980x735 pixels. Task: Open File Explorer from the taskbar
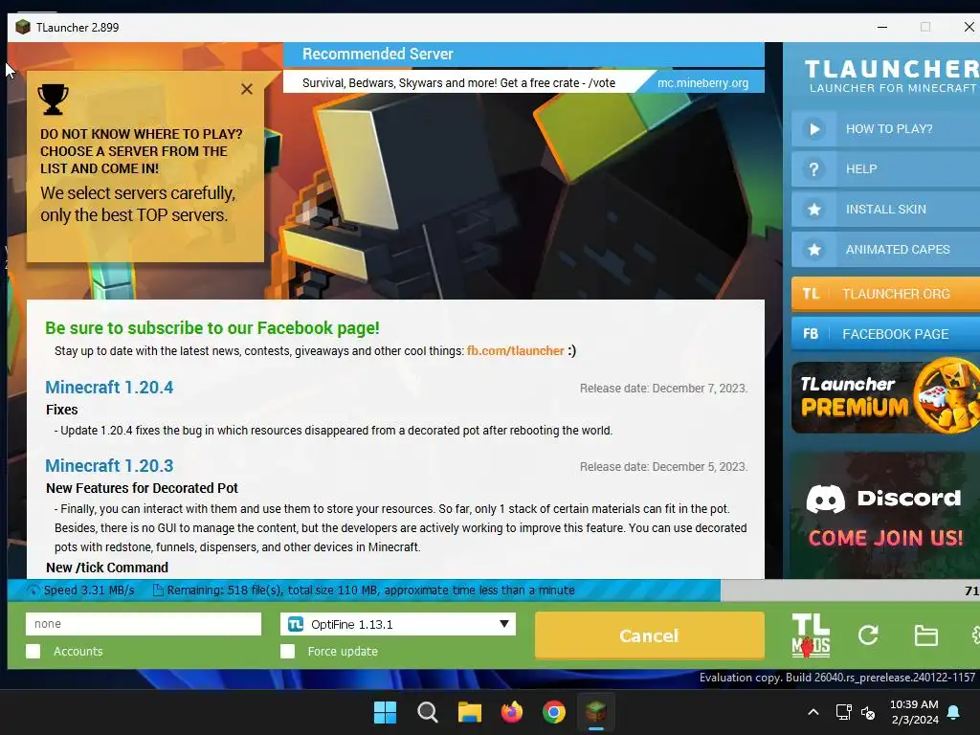coord(469,712)
